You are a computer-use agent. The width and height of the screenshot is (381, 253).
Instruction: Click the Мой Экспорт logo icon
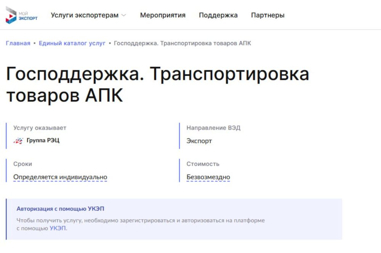pos(11,15)
